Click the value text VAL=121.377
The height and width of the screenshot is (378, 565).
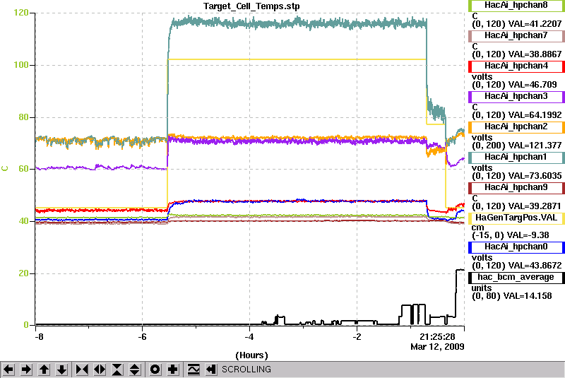(x=535, y=146)
